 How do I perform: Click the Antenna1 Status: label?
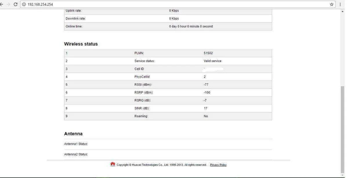pos(76,144)
